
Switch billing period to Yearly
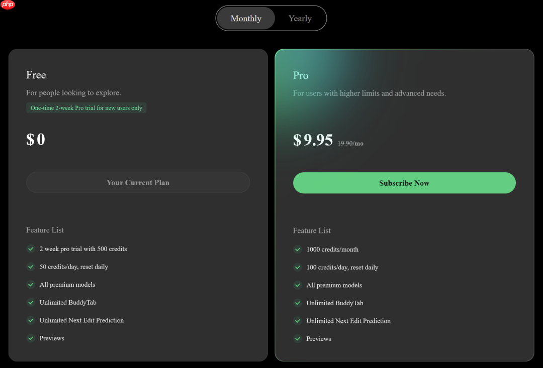point(300,18)
